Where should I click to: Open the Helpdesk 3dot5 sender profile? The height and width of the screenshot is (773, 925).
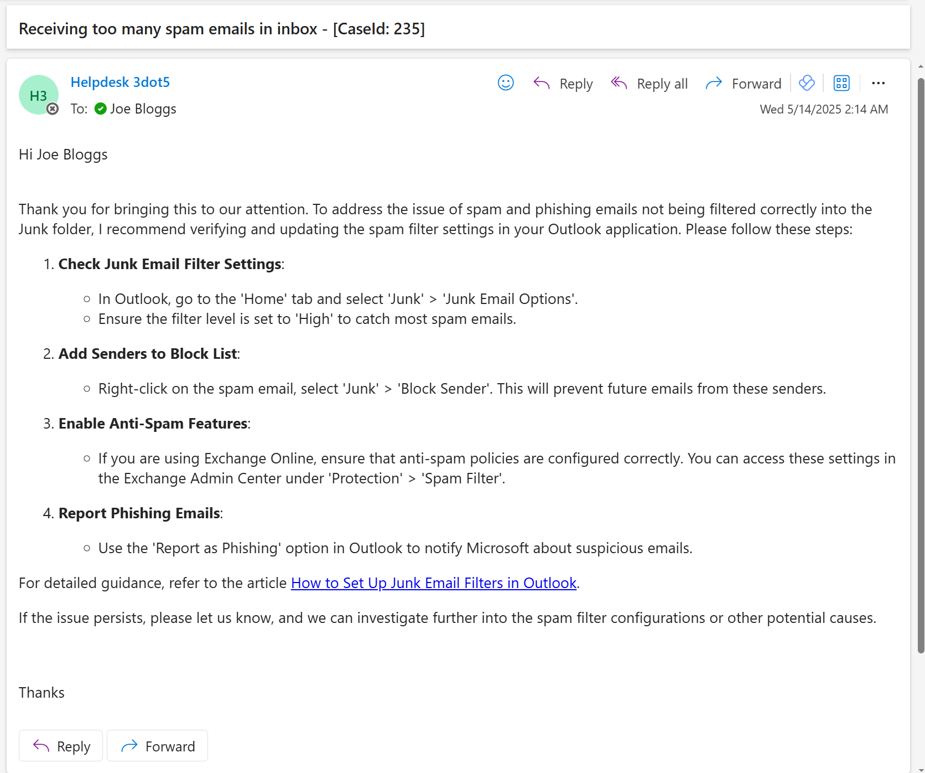click(120, 82)
